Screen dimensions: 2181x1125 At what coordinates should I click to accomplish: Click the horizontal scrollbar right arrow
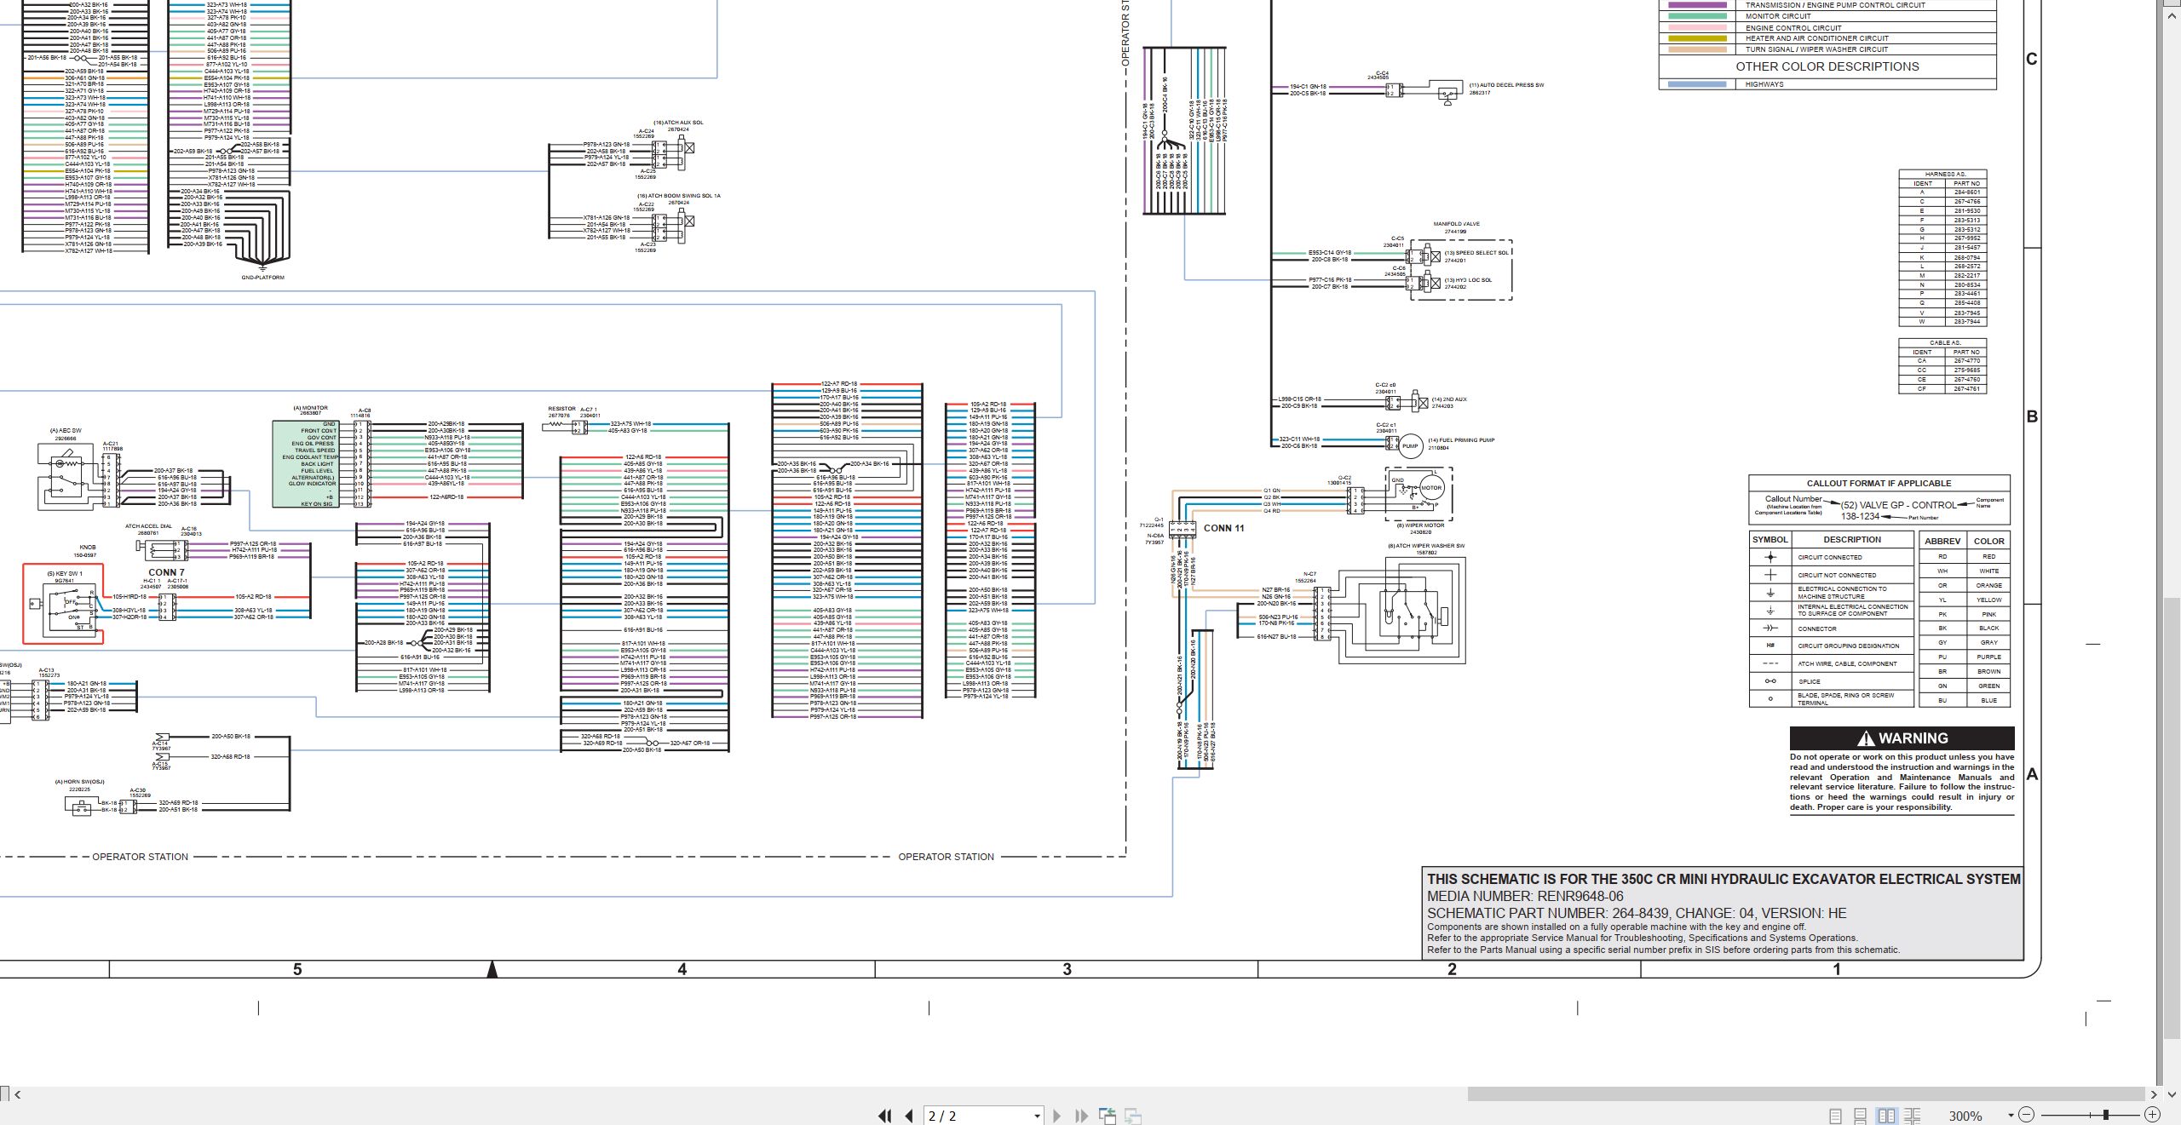[2154, 1094]
